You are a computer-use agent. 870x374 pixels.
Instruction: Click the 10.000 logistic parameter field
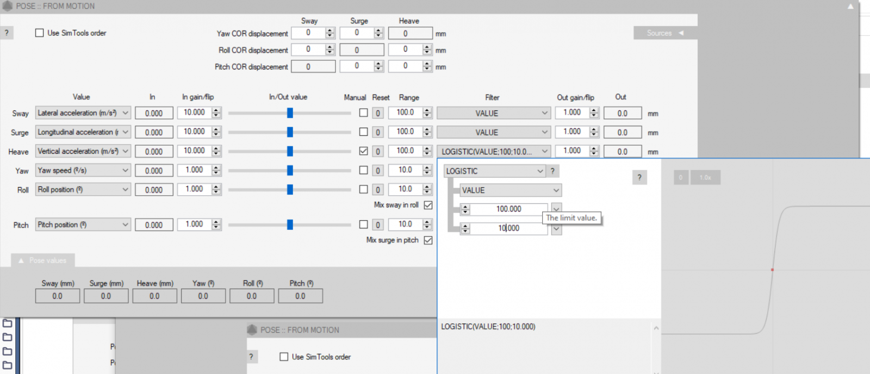pyautogui.click(x=508, y=228)
